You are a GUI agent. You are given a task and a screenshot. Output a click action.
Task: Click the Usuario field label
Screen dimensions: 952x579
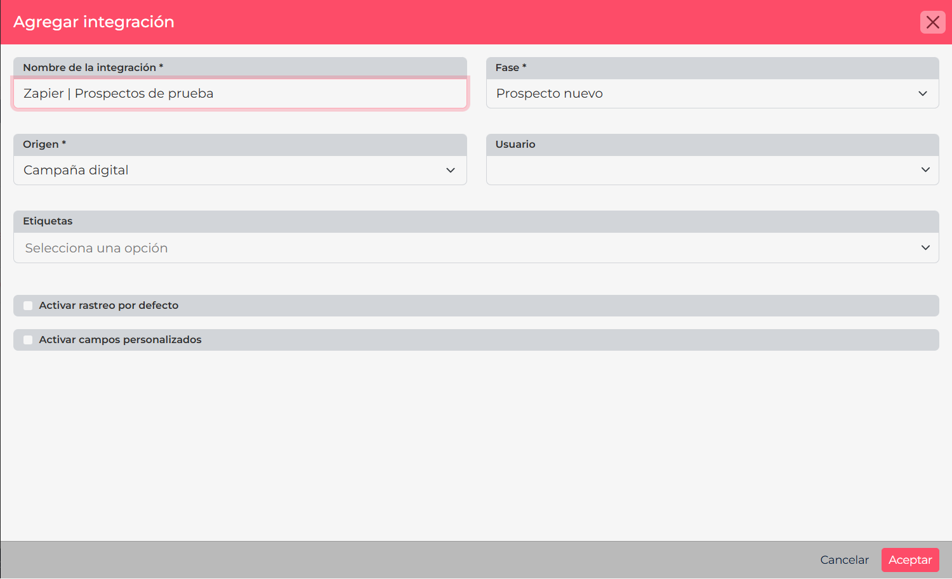pyautogui.click(x=515, y=145)
